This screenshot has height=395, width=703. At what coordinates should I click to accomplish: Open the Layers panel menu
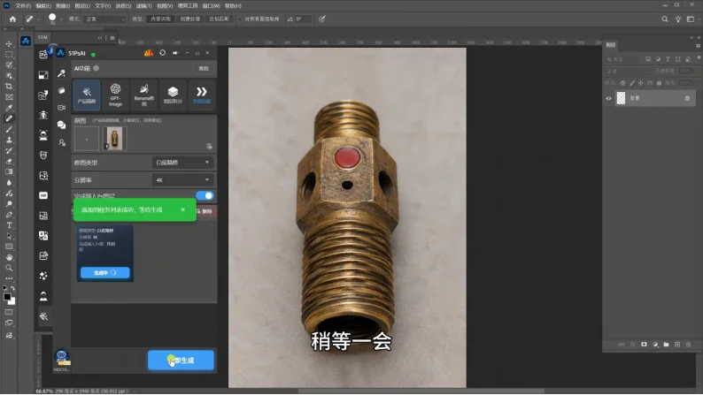(698, 46)
